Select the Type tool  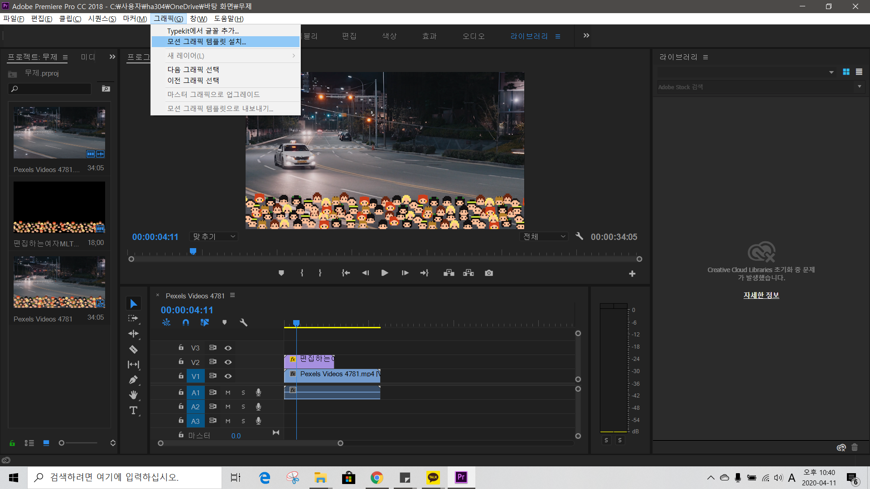133,411
